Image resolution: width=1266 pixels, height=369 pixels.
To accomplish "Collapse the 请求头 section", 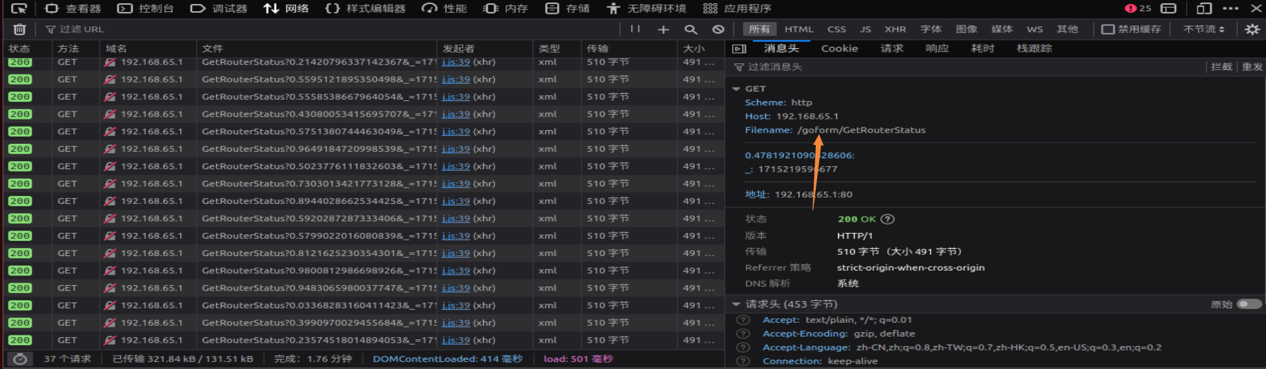I will [736, 304].
